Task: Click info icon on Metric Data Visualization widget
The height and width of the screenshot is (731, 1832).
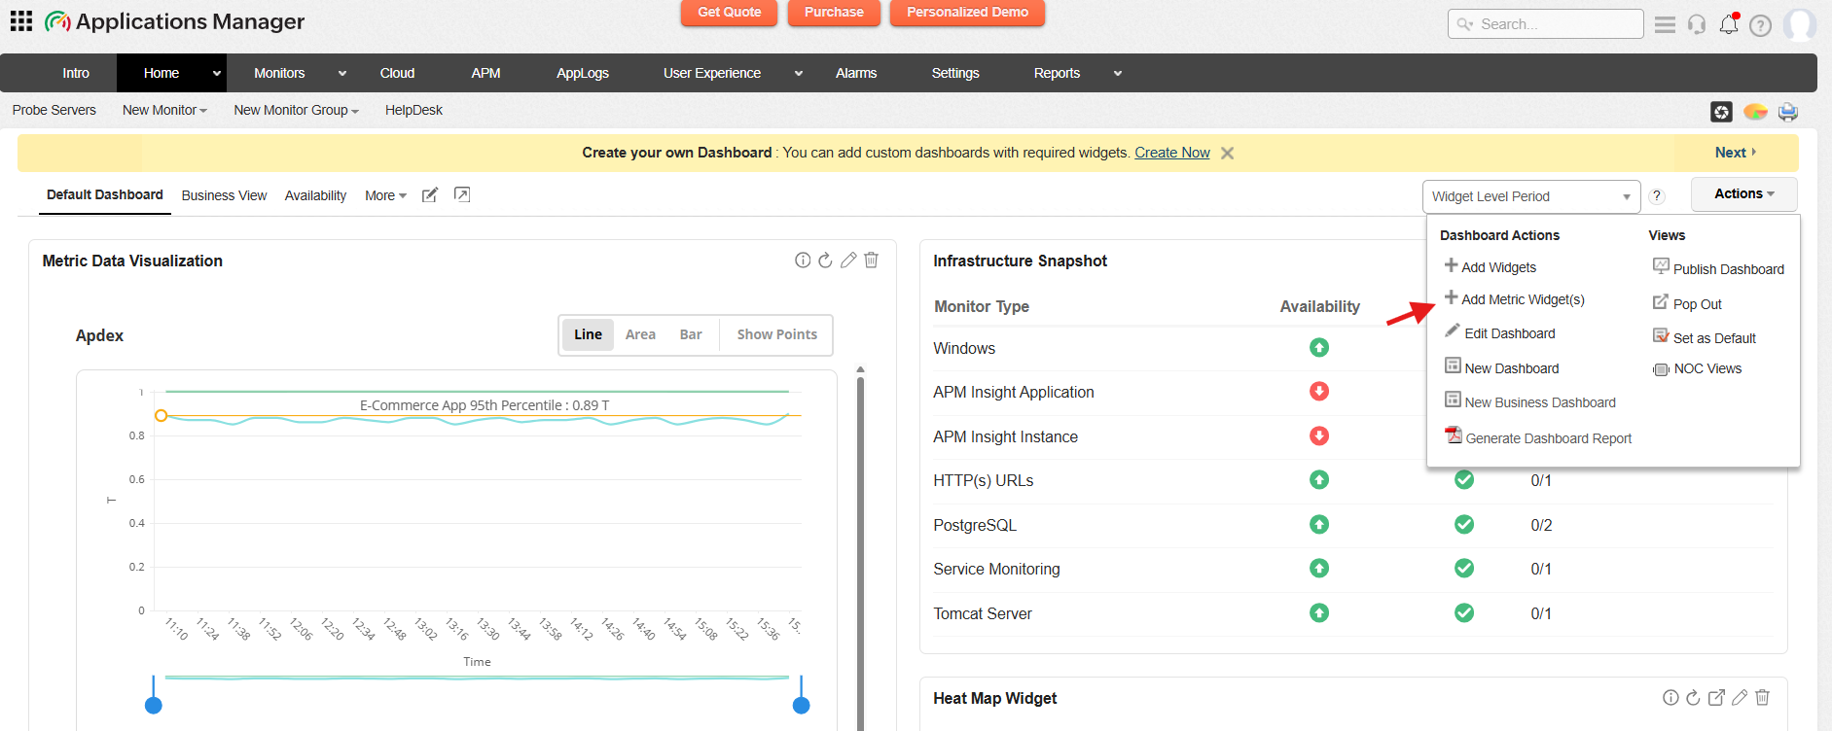Action: (x=803, y=260)
